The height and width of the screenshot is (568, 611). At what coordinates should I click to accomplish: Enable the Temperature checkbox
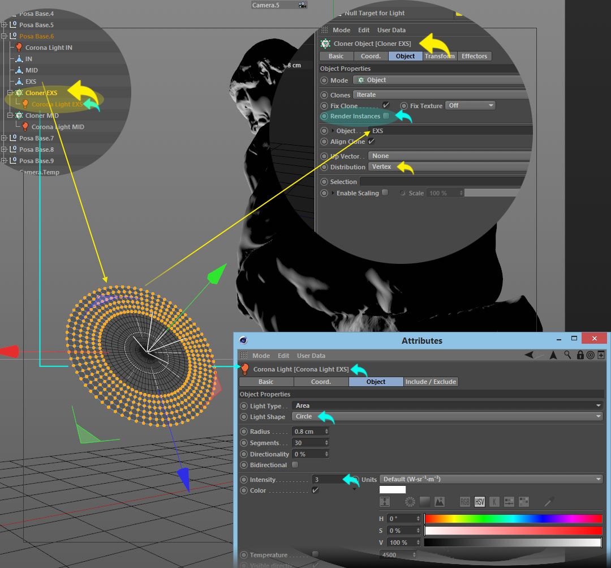[x=315, y=554]
